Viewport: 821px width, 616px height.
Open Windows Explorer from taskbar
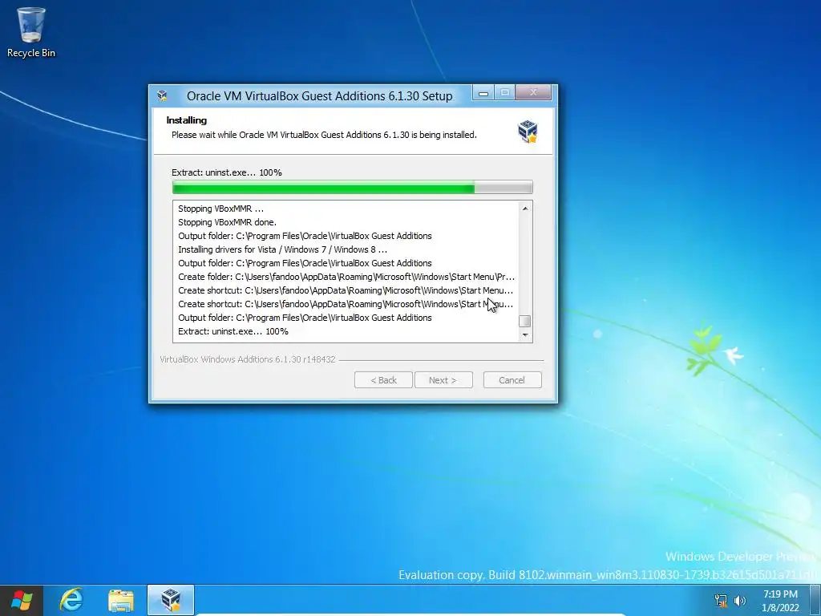pyautogui.click(x=121, y=600)
